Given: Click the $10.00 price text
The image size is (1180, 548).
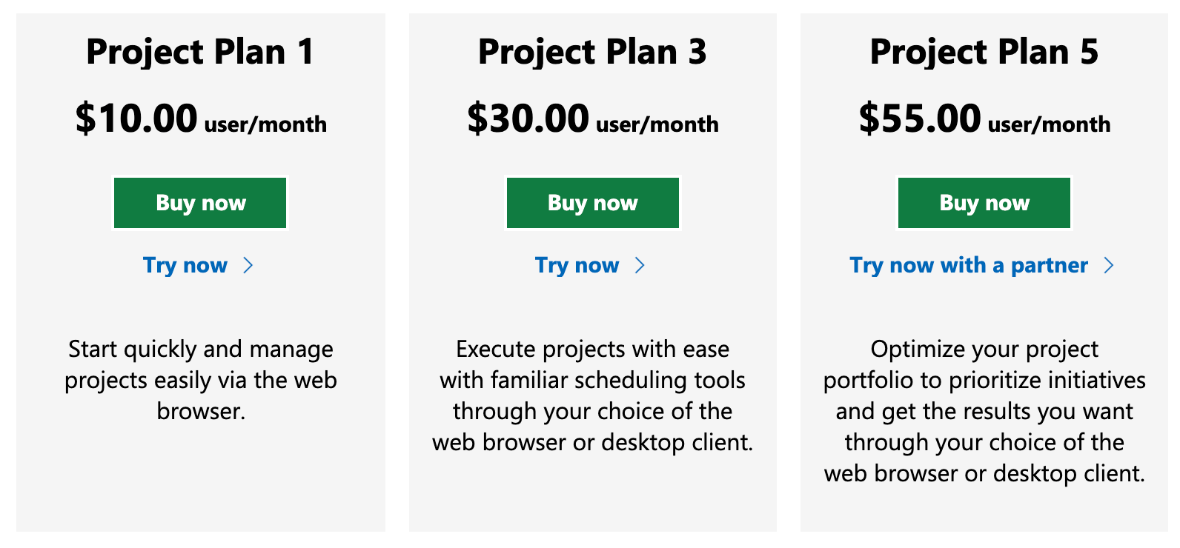Looking at the screenshot, I should [x=135, y=118].
